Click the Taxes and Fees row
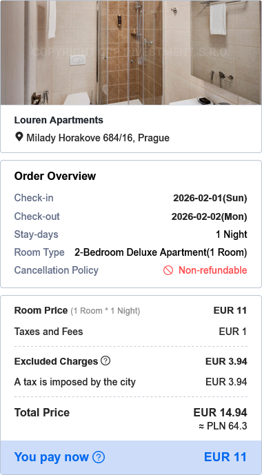Viewport: 262px width, 475px height. point(130,332)
